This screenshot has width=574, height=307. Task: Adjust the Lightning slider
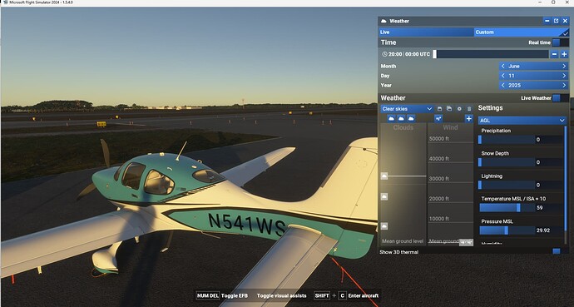pyautogui.click(x=507, y=185)
